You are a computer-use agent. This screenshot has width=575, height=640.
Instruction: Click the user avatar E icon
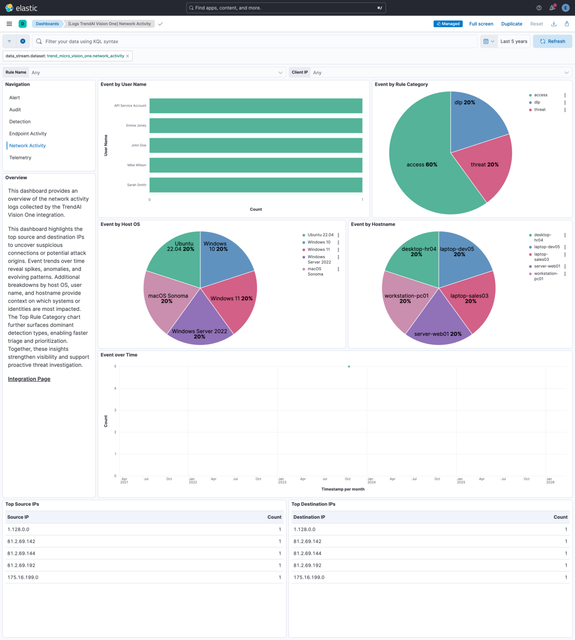tap(565, 8)
